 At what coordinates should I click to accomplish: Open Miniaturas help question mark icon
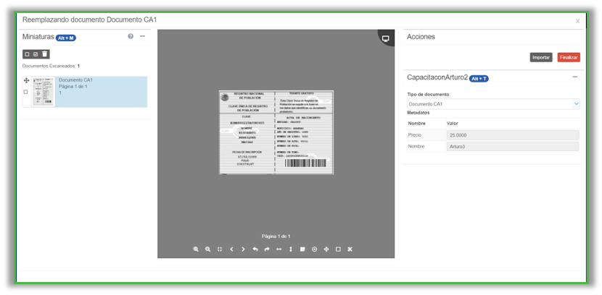131,36
